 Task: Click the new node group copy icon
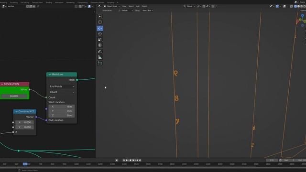point(31,6)
